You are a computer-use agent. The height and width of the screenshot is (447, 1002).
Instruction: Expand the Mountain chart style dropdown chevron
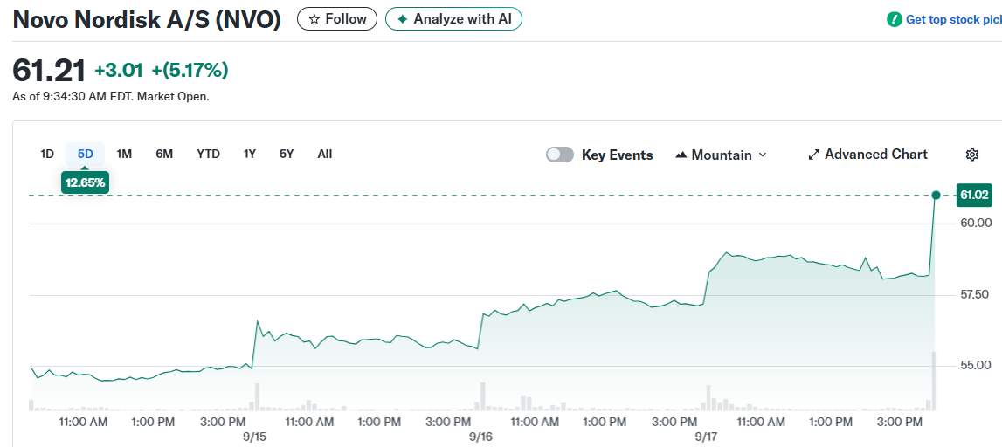(x=762, y=155)
